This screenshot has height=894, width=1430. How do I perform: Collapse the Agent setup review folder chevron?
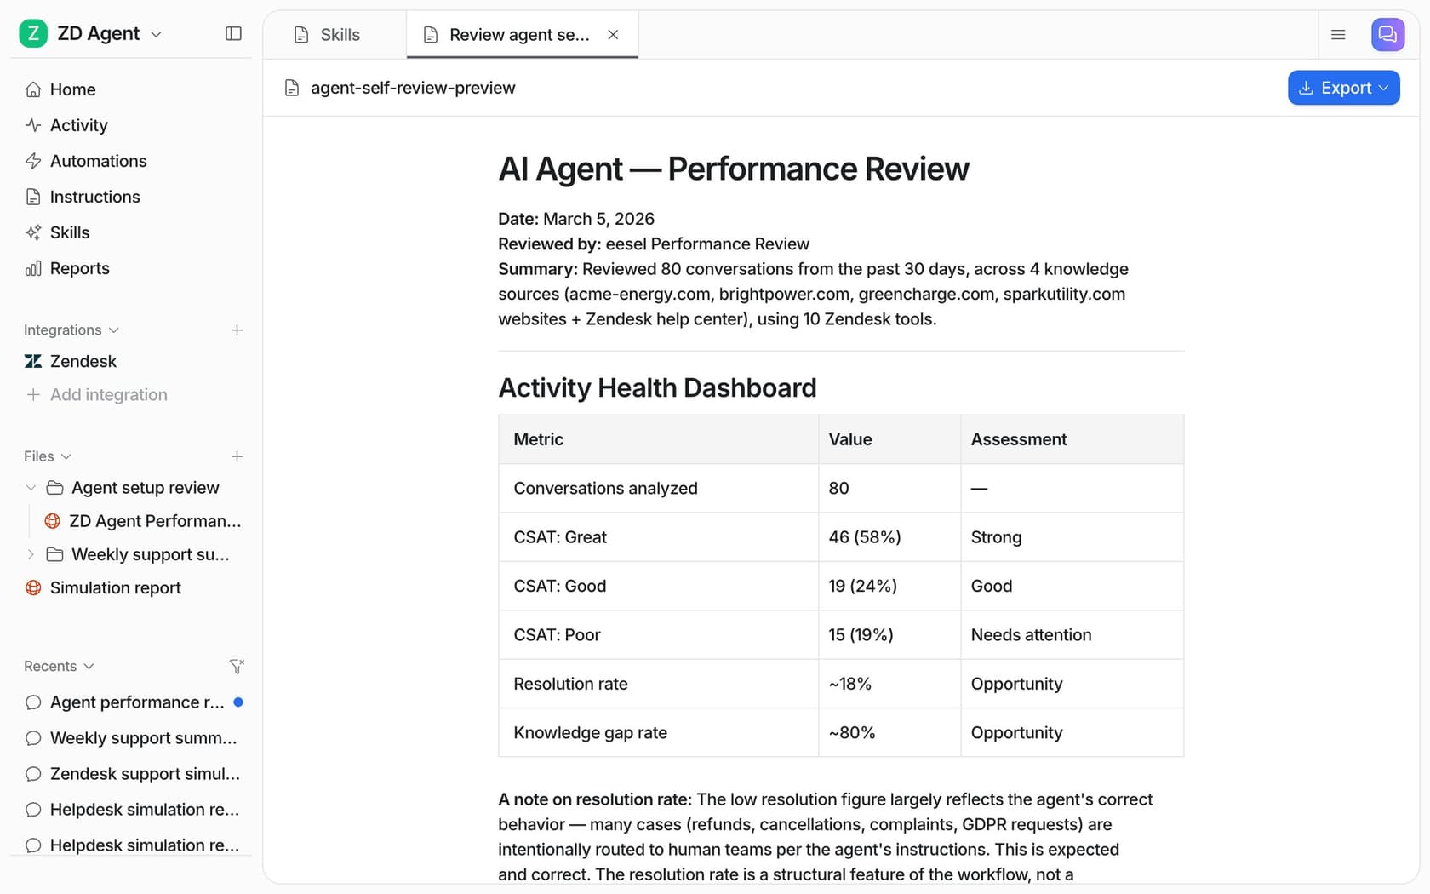pyautogui.click(x=31, y=488)
